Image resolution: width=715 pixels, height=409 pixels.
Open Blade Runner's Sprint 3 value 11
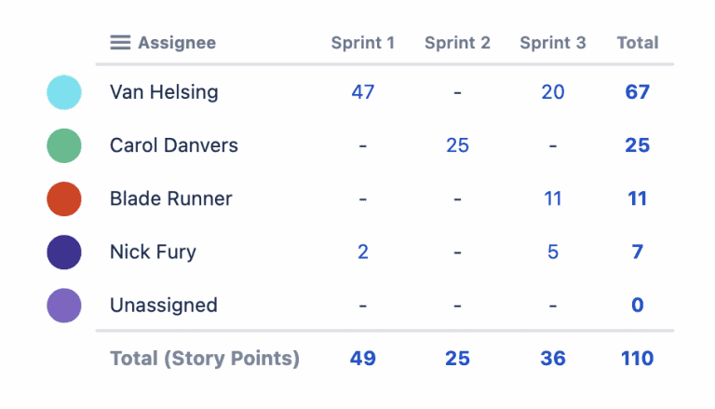coord(553,198)
